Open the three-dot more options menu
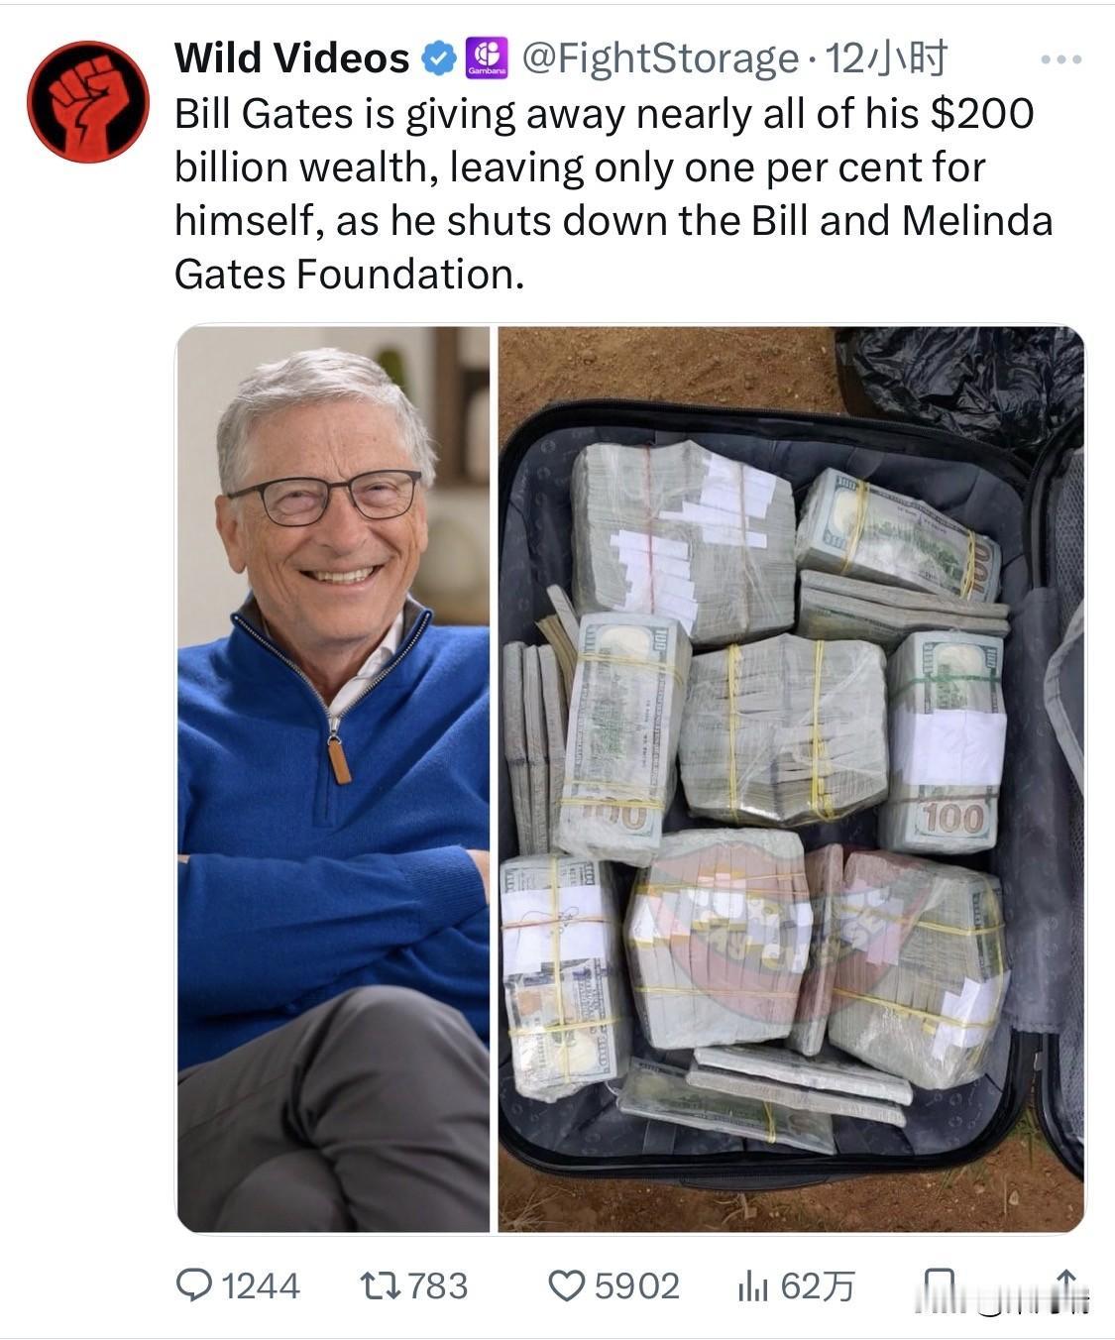Viewport: 1115px width, 1340px height. 1061,60
